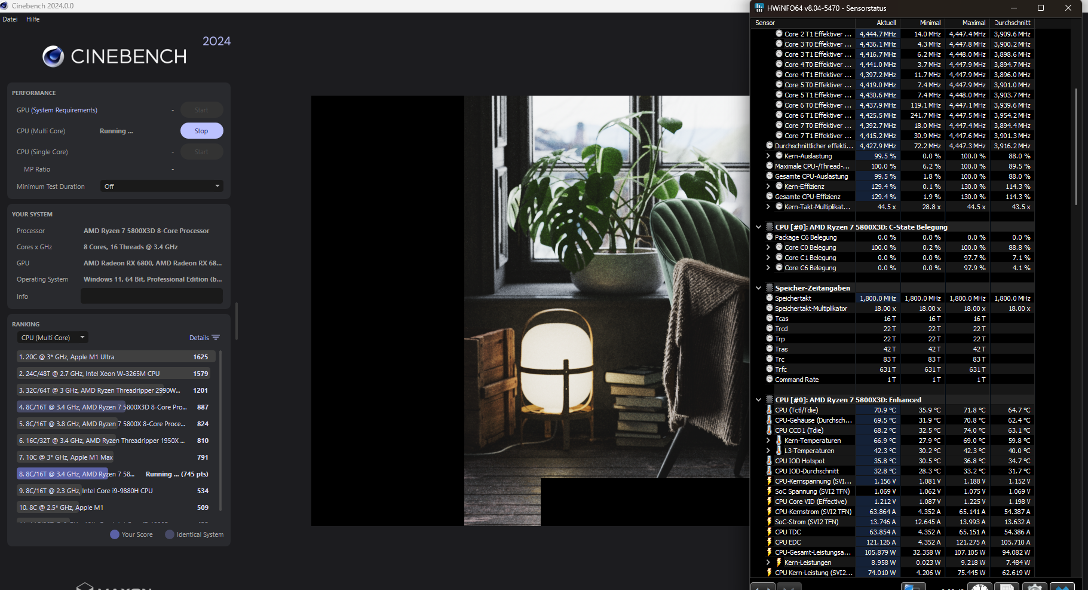1088x590 pixels.
Task: Click the GPU test Start button
Action: tap(201, 110)
